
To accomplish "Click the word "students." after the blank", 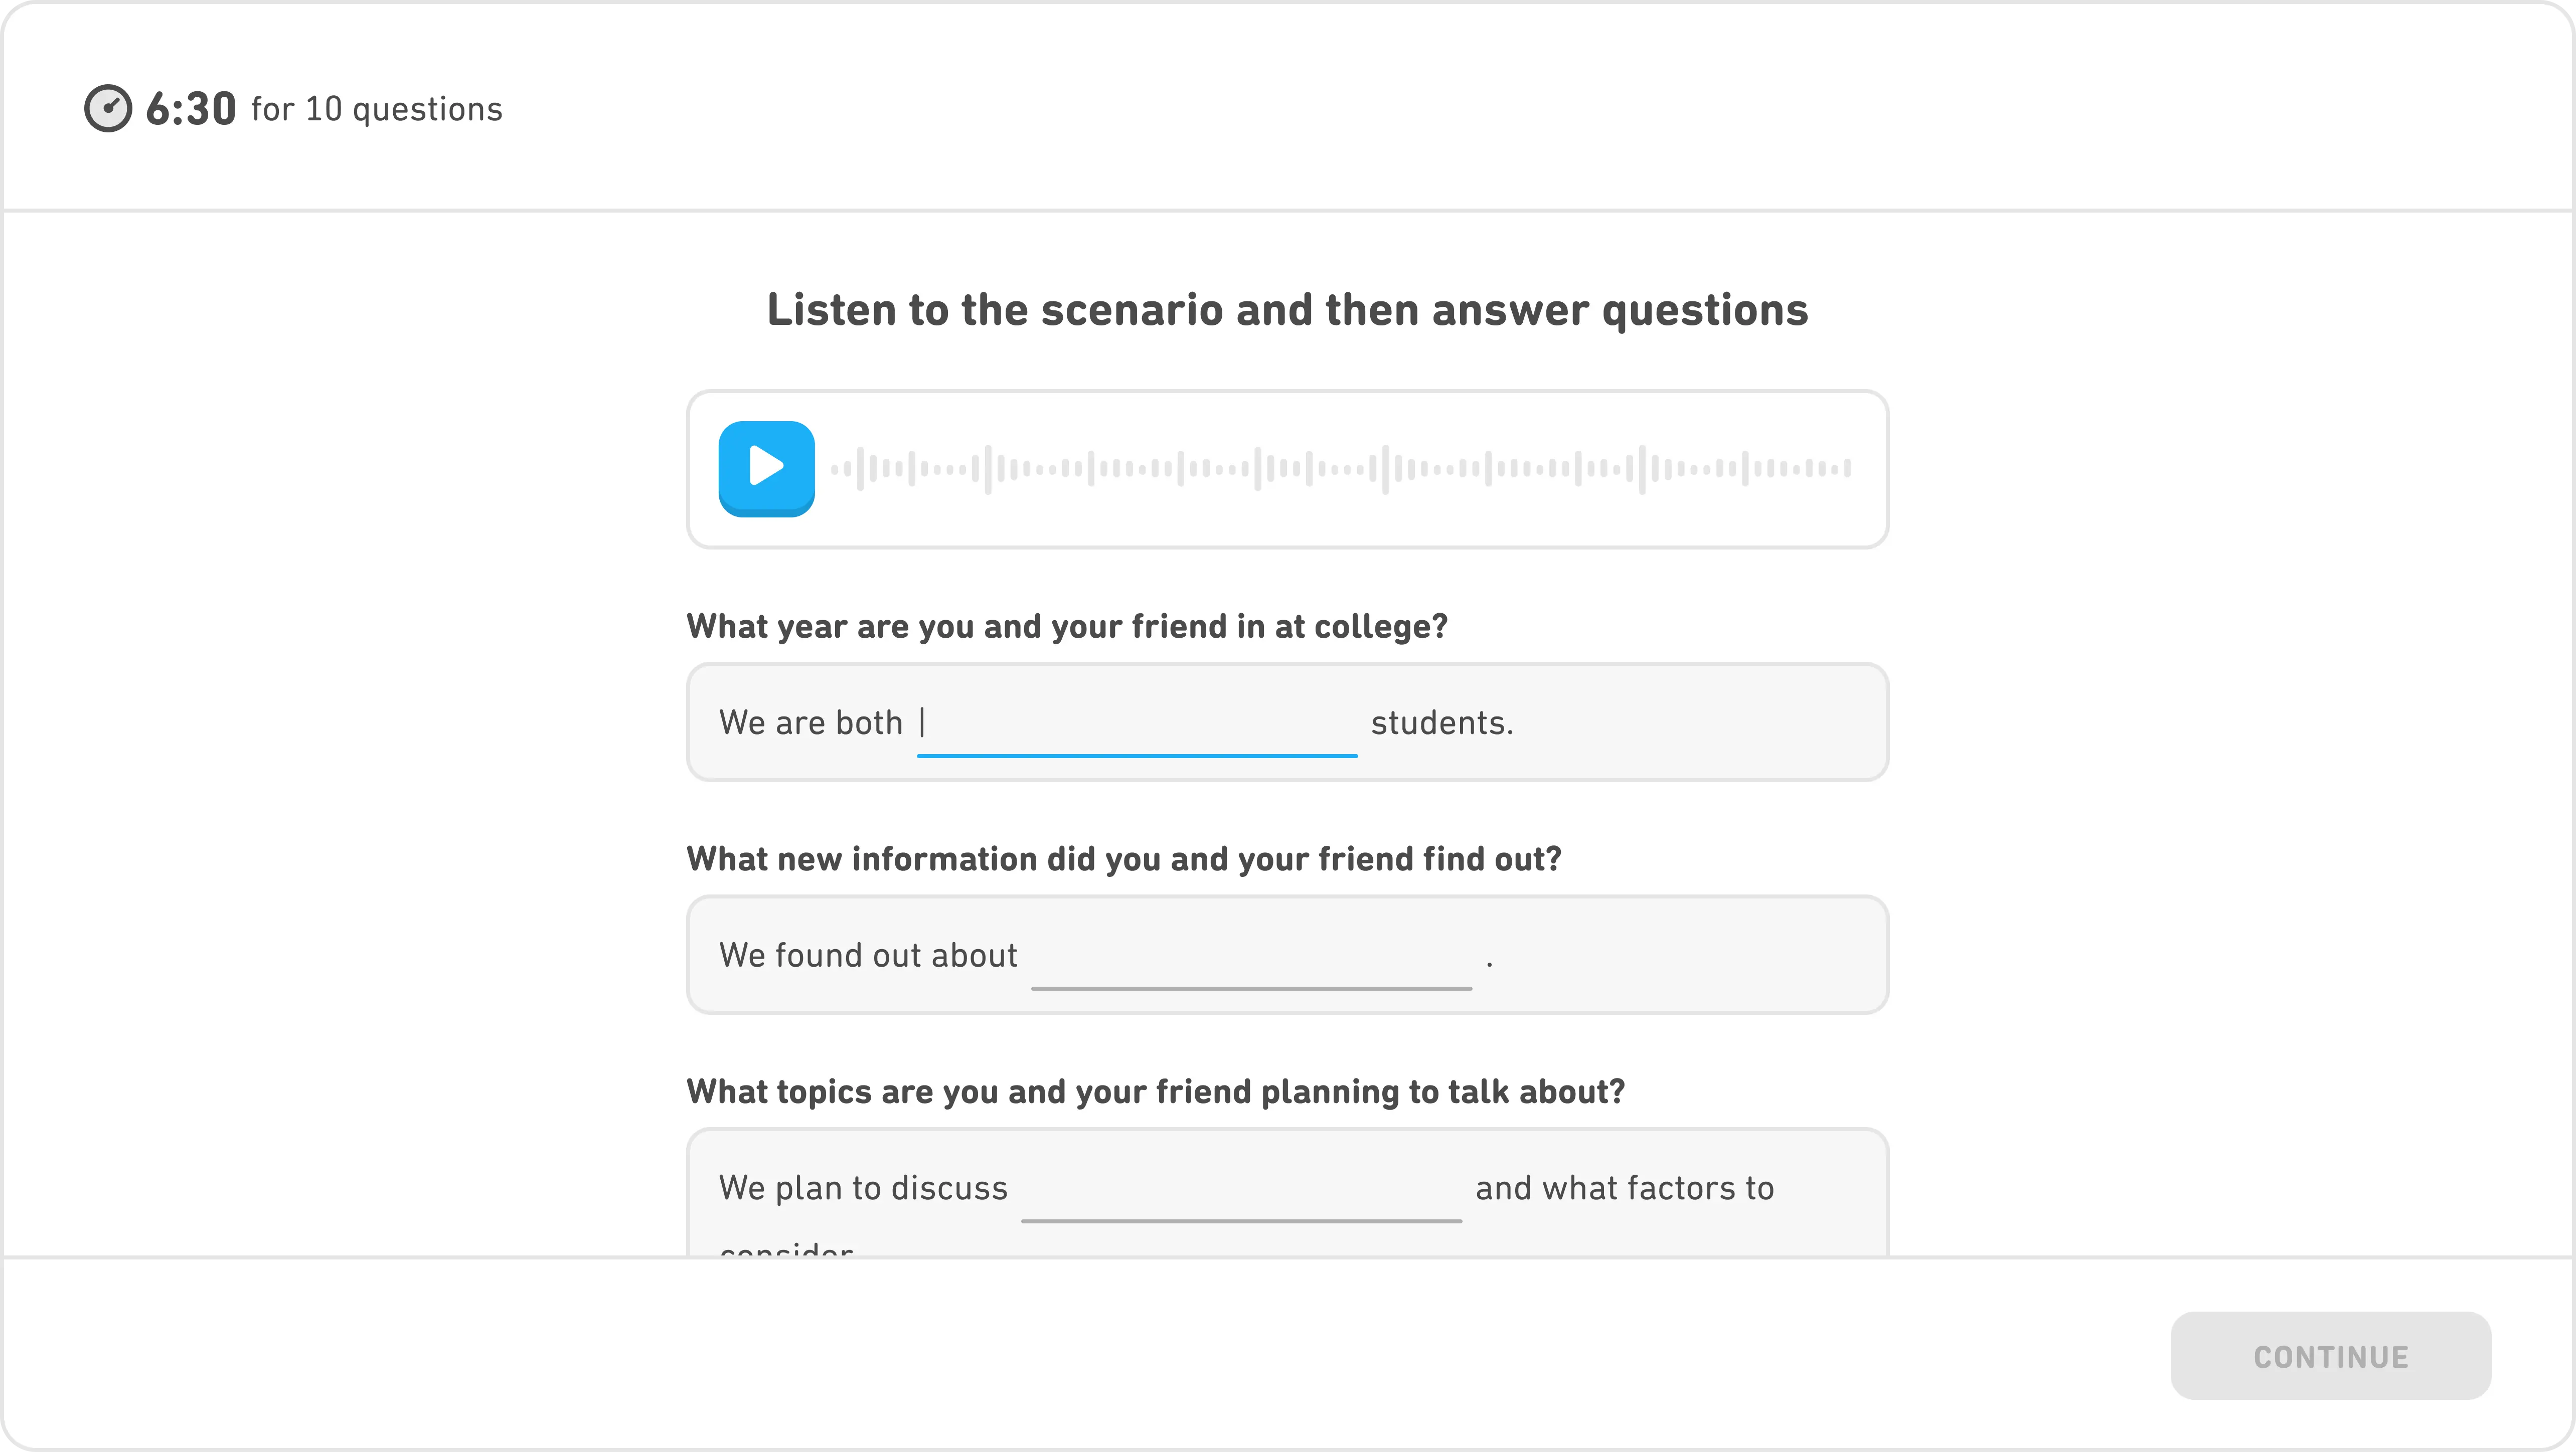I will [1442, 723].
